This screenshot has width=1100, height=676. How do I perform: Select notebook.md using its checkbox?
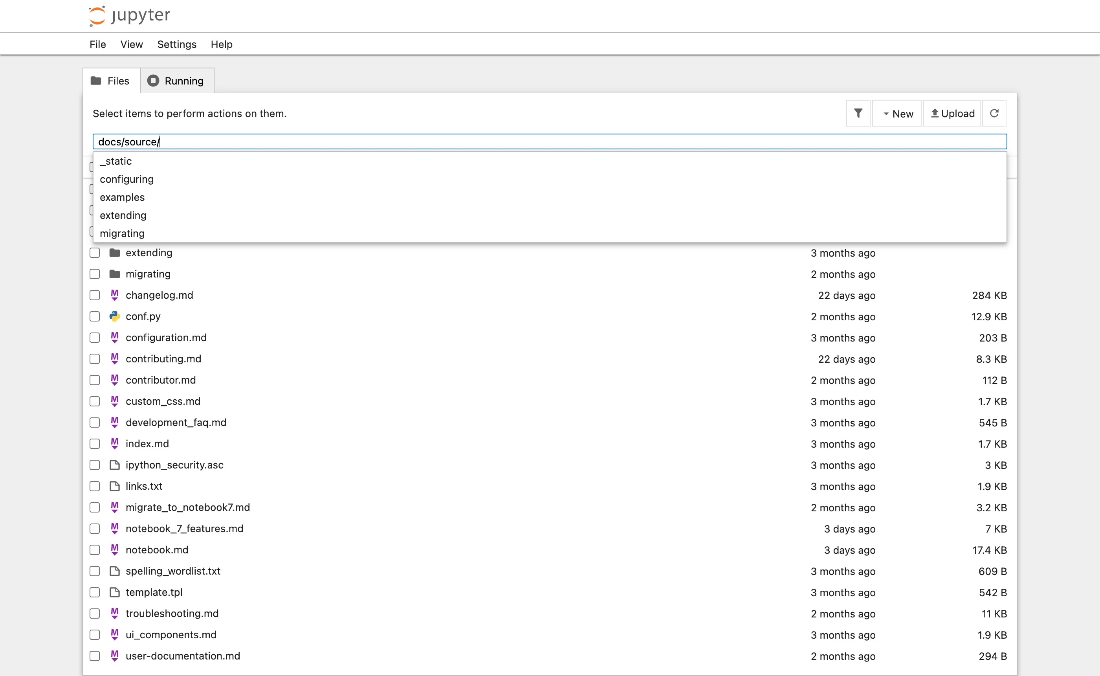pos(95,550)
